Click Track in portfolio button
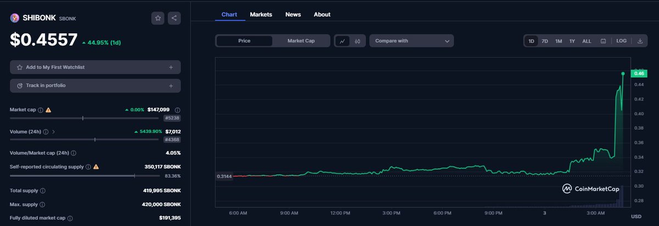659x226 pixels. 95,86
